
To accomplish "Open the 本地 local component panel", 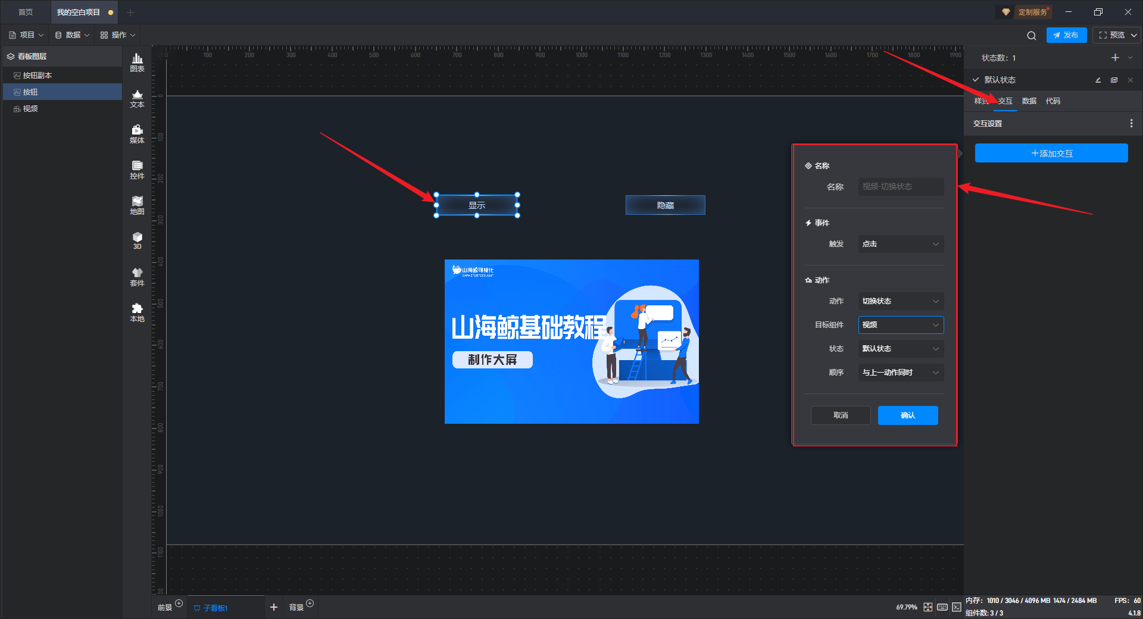I will coord(137,312).
